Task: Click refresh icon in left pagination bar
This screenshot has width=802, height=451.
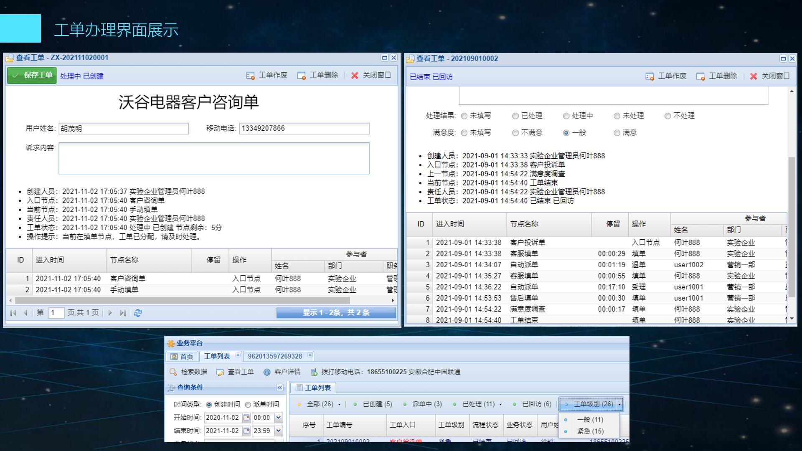Action: (x=138, y=313)
